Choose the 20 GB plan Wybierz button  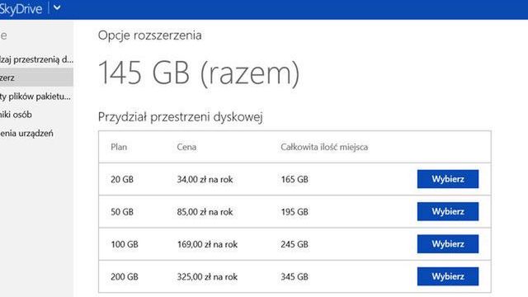447,179
